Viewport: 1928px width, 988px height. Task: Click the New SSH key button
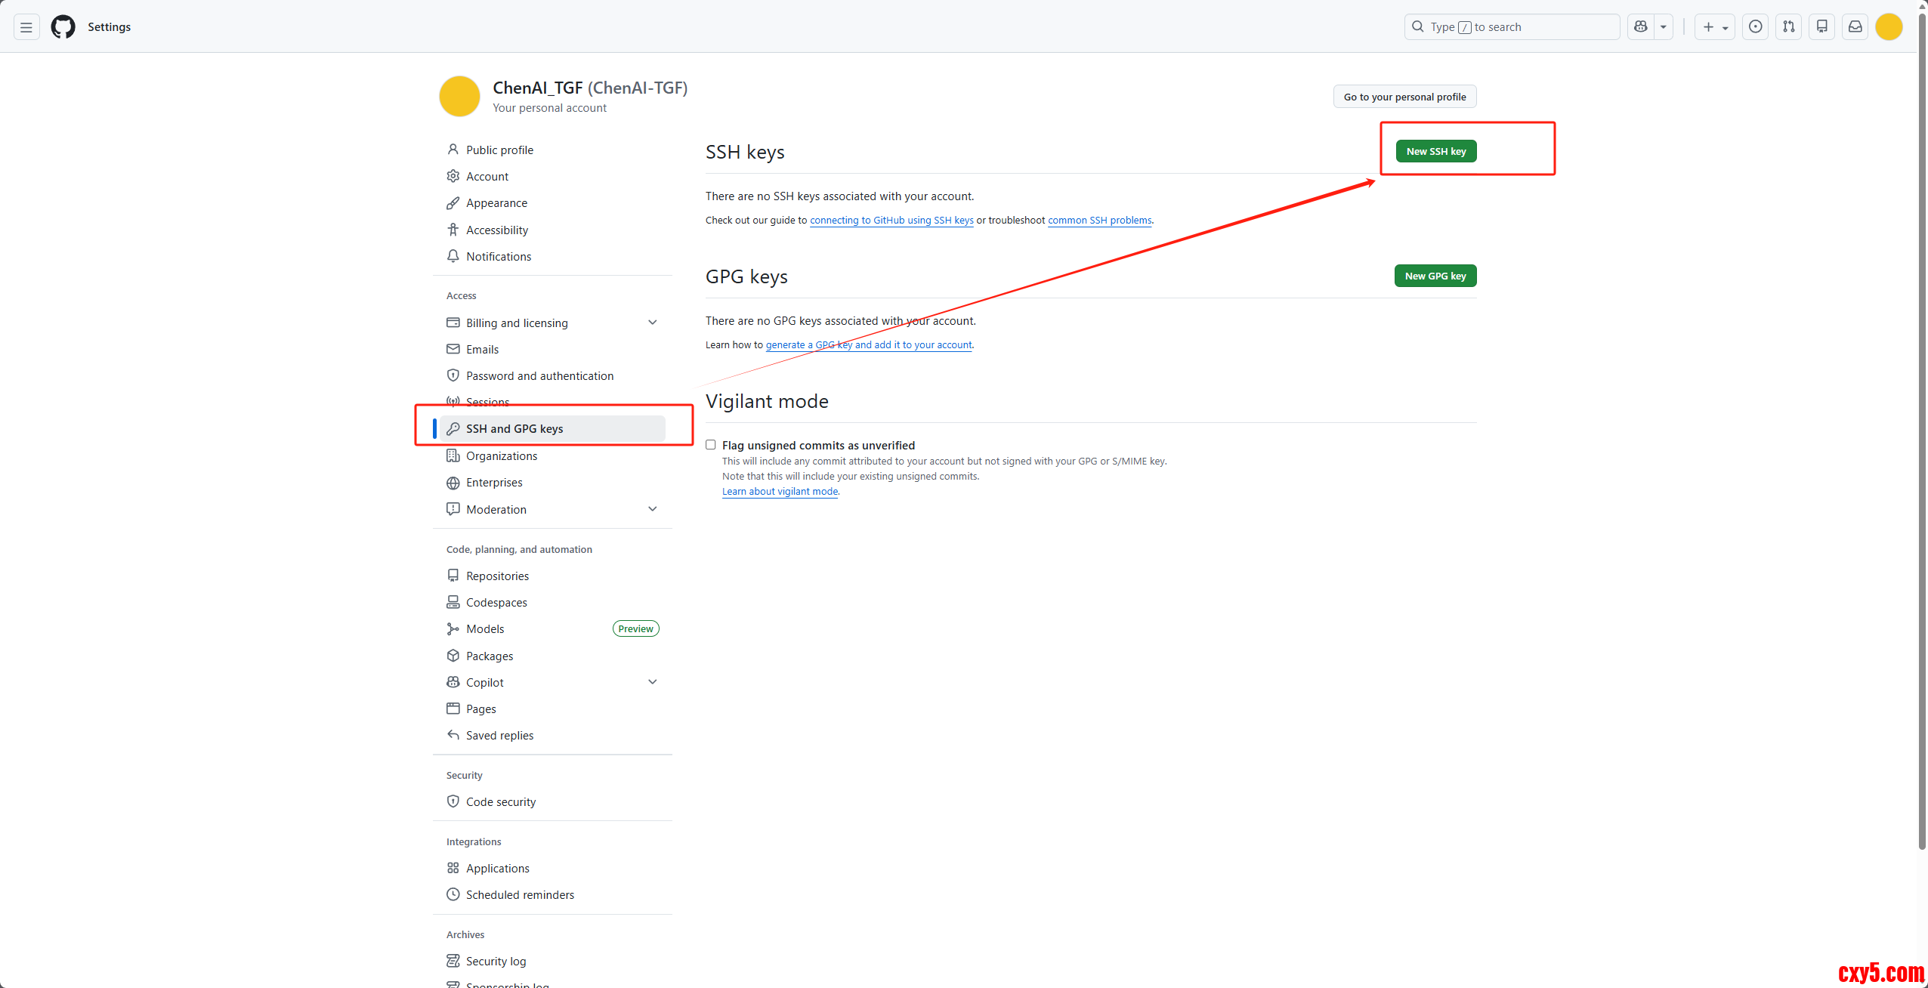click(1435, 151)
